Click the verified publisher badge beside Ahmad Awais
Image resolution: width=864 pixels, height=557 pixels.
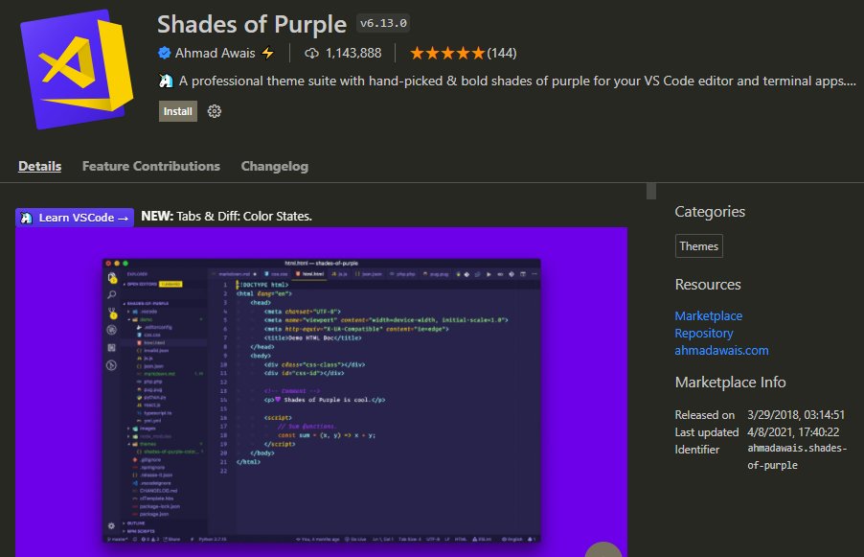coord(164,53)
